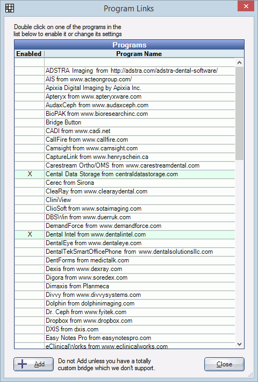Select Dimaxis from Planmeca row
Viewport: 258px width, 382px height.
(125, 286)
